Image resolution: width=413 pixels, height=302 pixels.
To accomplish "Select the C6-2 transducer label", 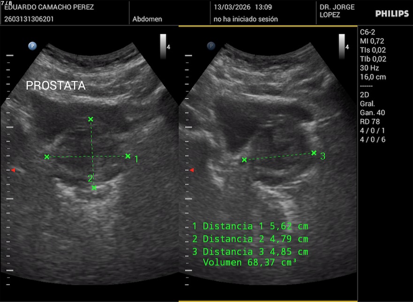I will [369, 32].
